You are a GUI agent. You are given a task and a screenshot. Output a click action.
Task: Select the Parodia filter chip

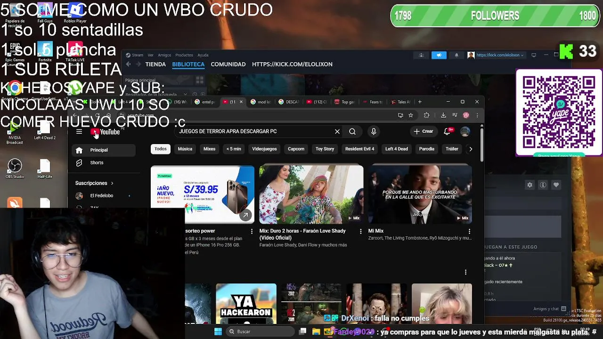(x=427, y=149)
